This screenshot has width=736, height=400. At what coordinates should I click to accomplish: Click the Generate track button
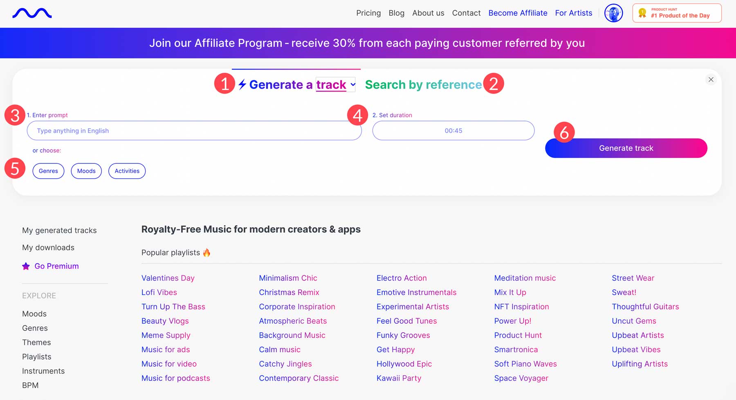click(x=626, y=148)
